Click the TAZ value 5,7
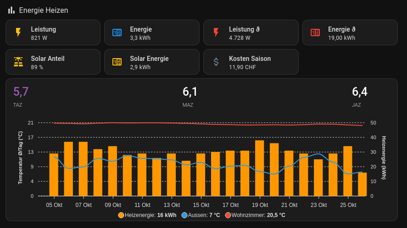 pyautogui.click(x=21, y=92)
